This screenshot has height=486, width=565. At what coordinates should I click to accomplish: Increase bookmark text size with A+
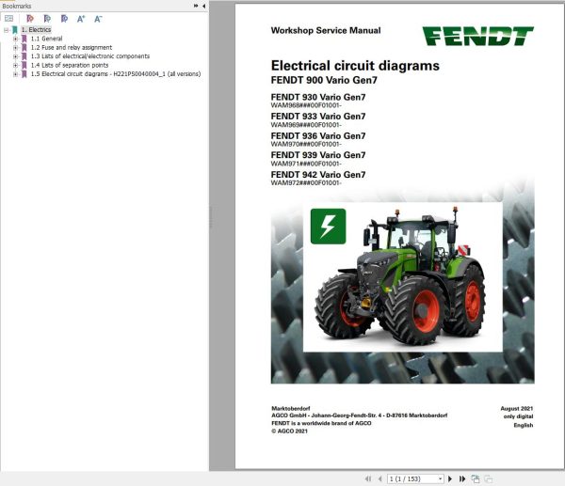click(81, 19)
